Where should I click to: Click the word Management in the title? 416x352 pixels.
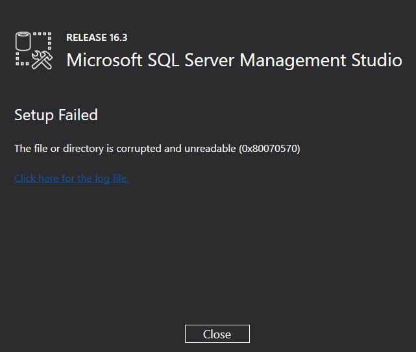point(293,61)
